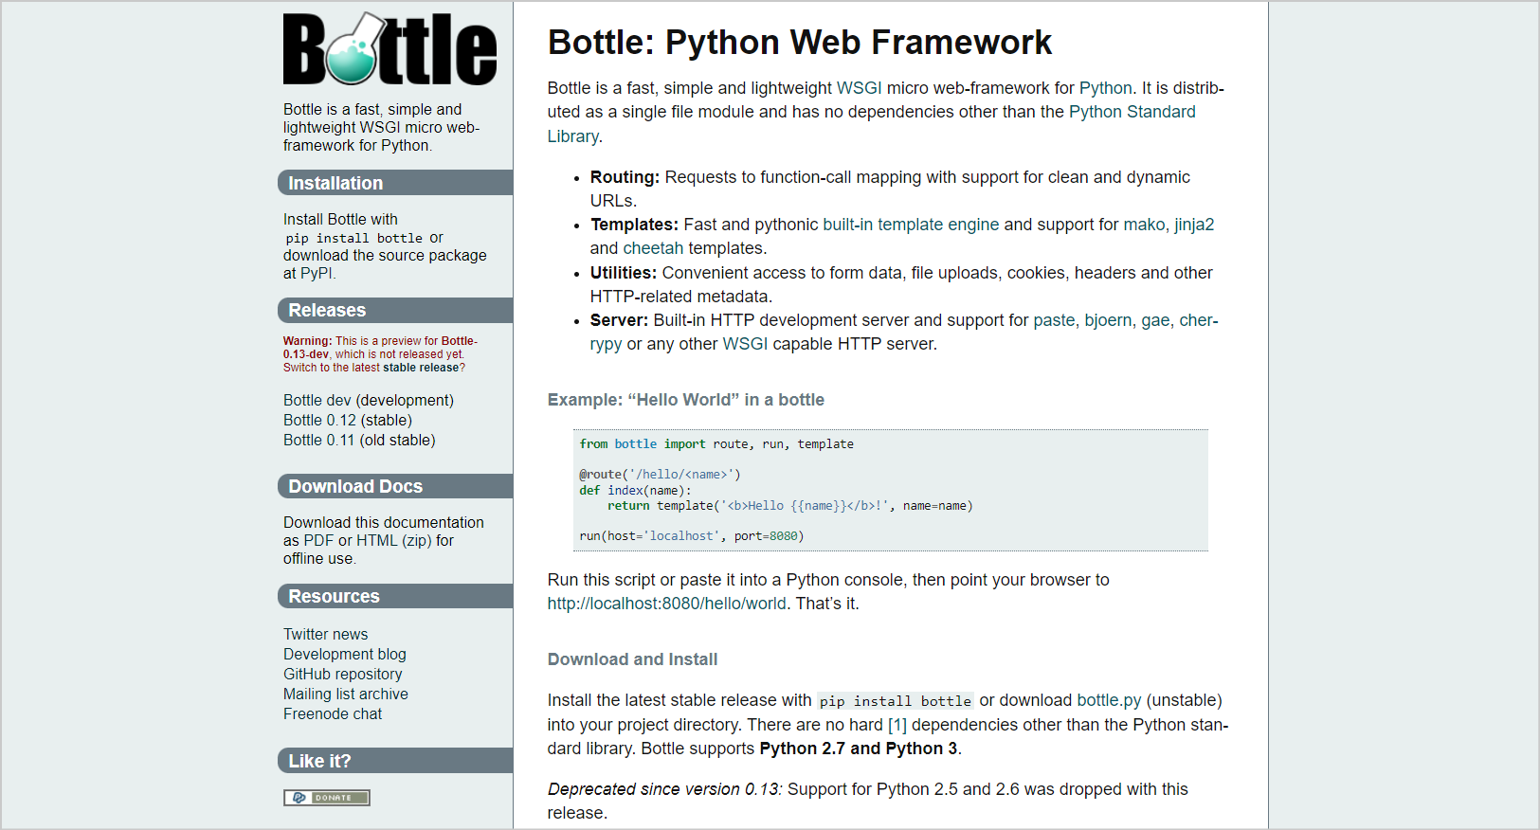Click 'pip install bottle' in main content
The image size is (1540, 830).
896,701
